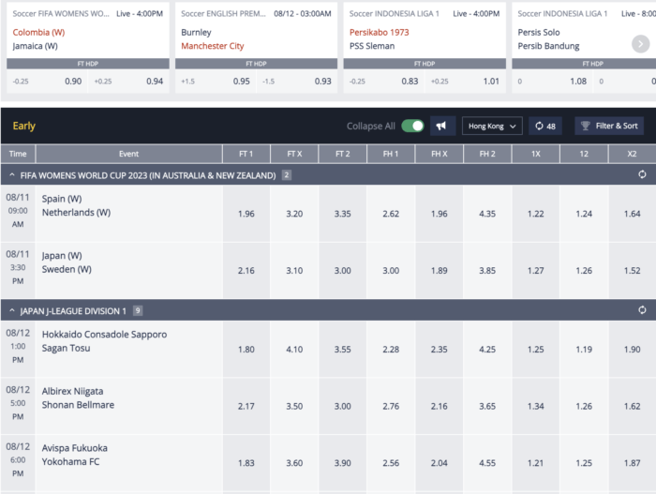Select Spain vs Netherlands FT 1 odds 1.96

(x=246, y=214)
